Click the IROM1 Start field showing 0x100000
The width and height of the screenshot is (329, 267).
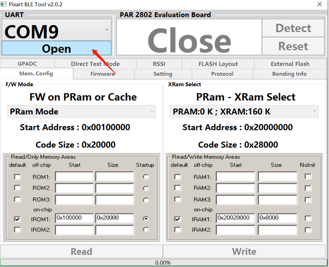point(74,218)
